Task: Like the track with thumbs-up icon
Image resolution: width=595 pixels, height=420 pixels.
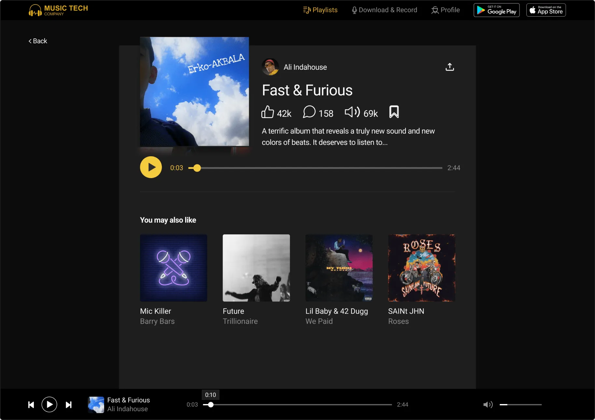Action: coord(268,112)
